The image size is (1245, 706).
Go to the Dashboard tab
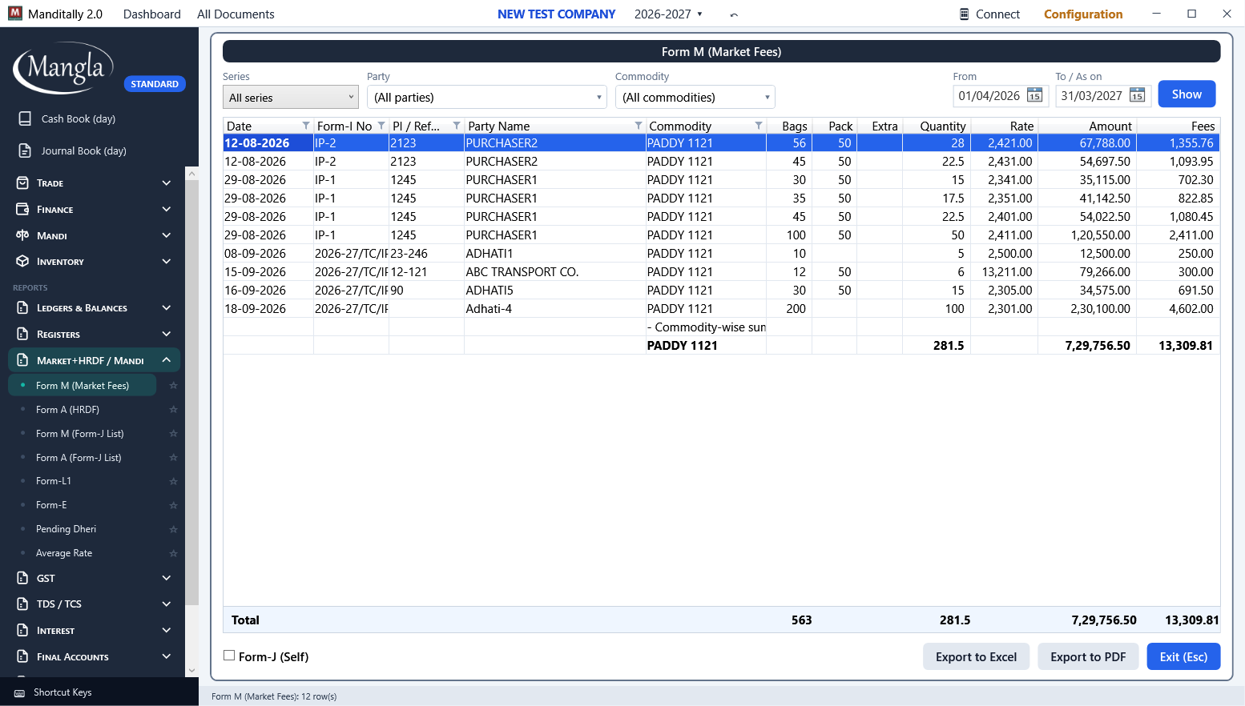[152, 14]
